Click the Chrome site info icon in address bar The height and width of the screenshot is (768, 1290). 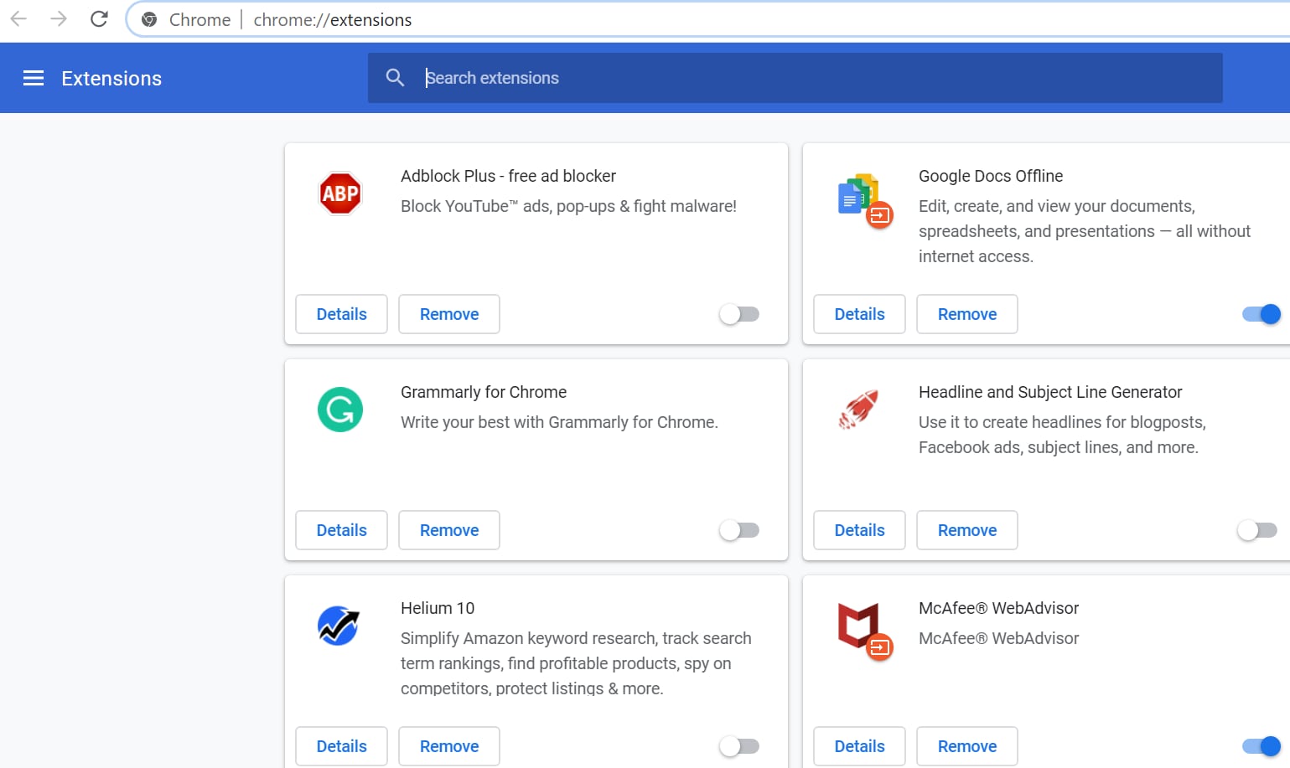pos(149,19)
